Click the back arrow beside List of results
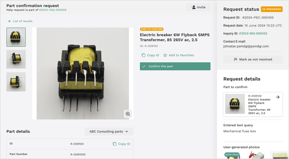Image resolution: width=289 pixels, height=159 pixels. (x=10, y=21)
